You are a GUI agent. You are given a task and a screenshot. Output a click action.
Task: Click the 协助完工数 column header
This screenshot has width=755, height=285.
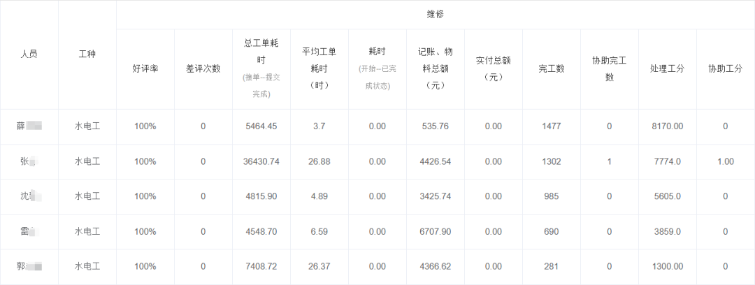coord(609,68)
